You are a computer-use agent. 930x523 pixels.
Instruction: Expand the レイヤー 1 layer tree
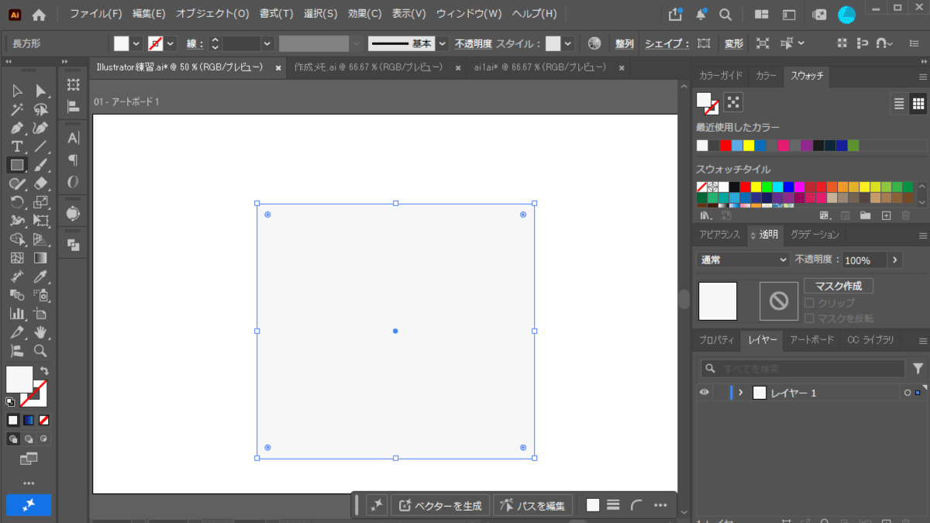741,393
